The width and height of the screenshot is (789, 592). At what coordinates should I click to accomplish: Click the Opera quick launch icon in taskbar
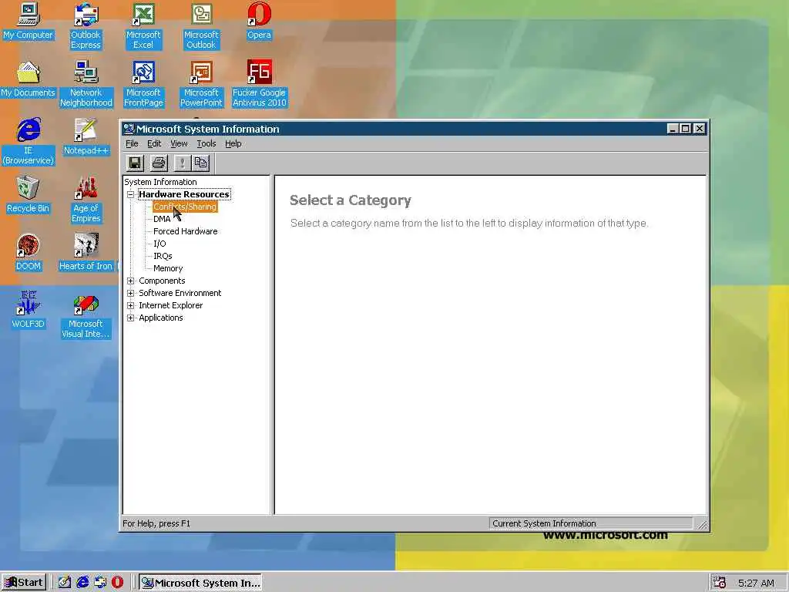(x=117, y=583)
